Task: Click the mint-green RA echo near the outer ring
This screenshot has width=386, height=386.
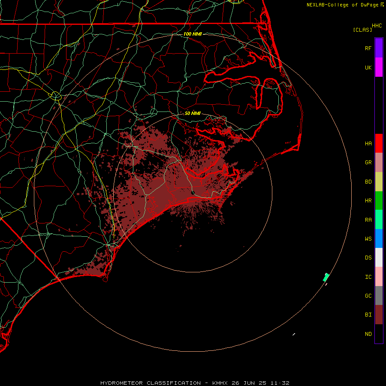Action: [x=326, y=277]
